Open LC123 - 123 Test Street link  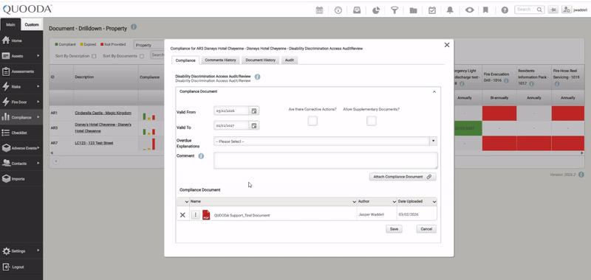94,143
